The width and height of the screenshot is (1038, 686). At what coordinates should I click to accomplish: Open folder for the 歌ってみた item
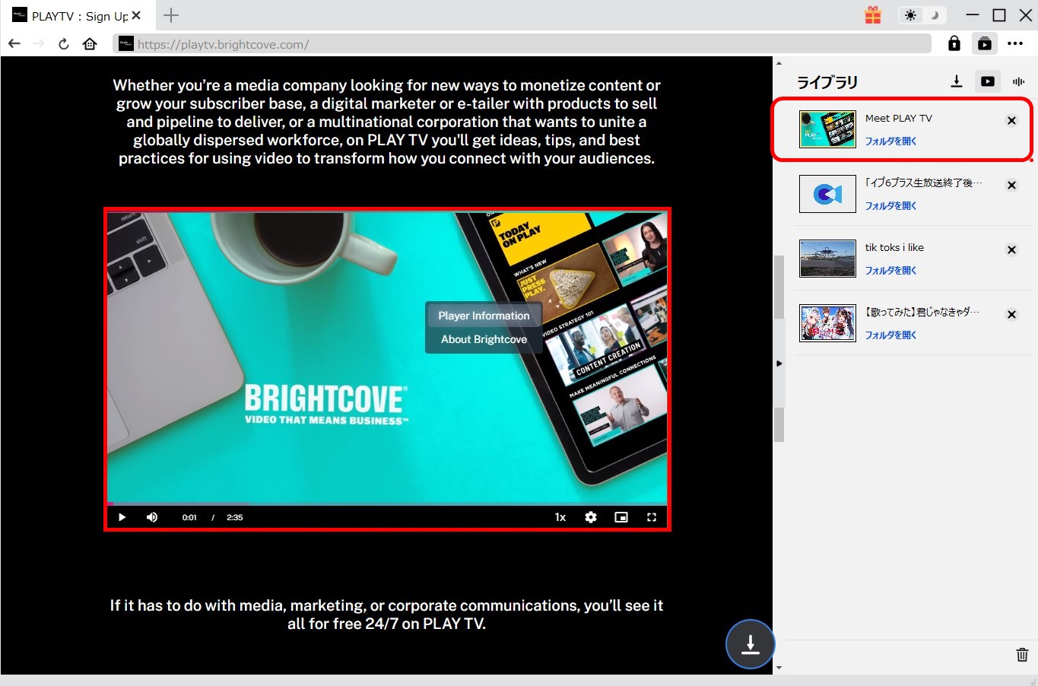(x=890, y=335)
